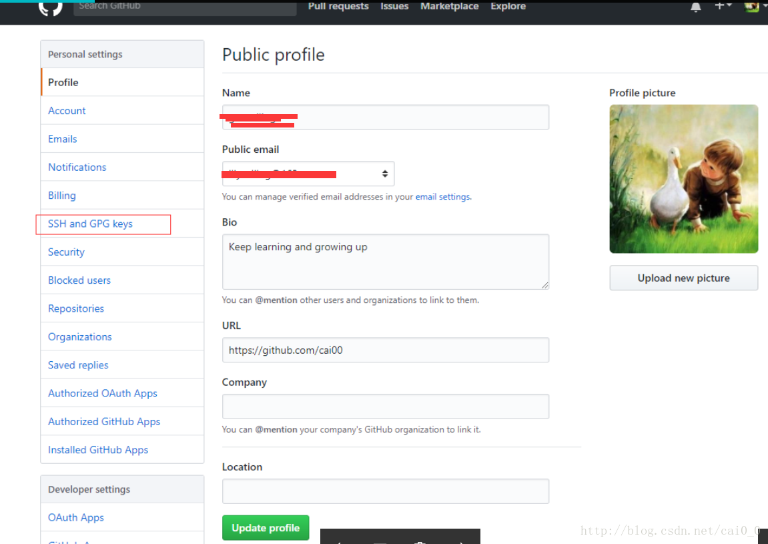This screenshot has width=768, height=544.
Task: Go to Issues in the header
Action: [x=394, y=7]
